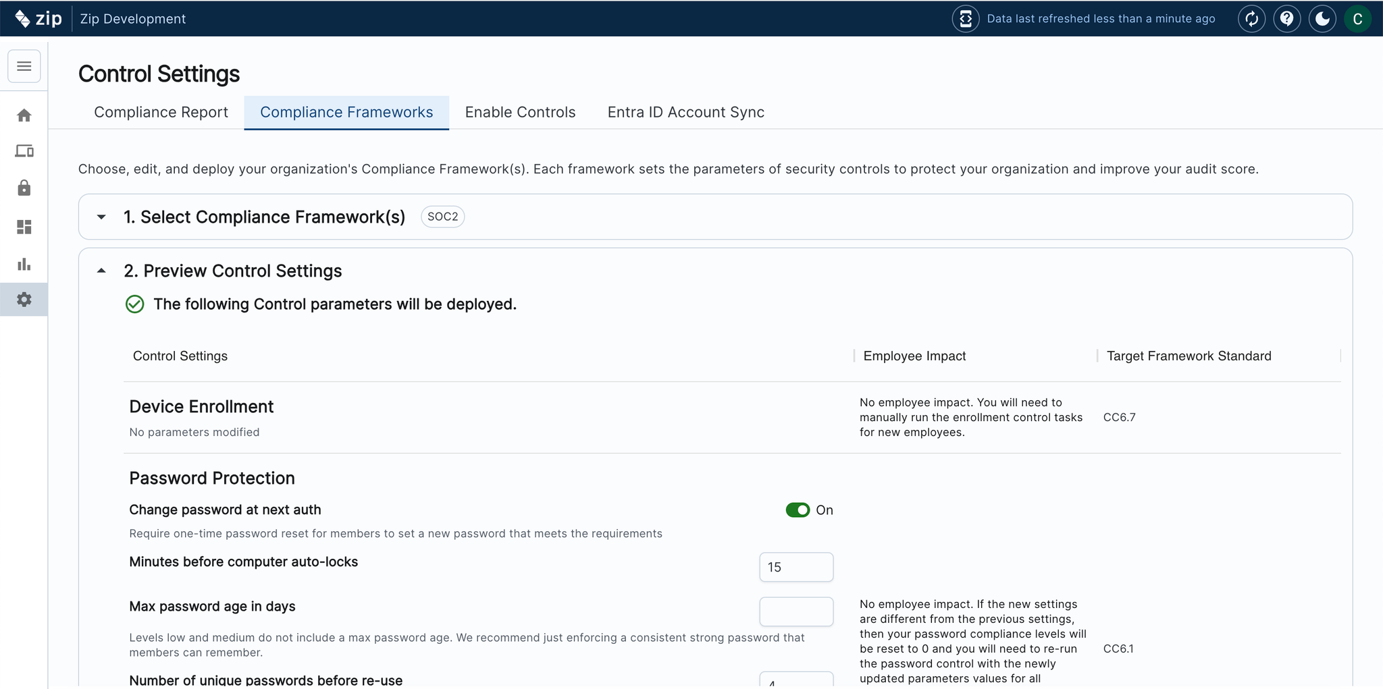Turn off Change password at next auth
The height and width of the screenshot is (689, 1383).
[798, 510]
